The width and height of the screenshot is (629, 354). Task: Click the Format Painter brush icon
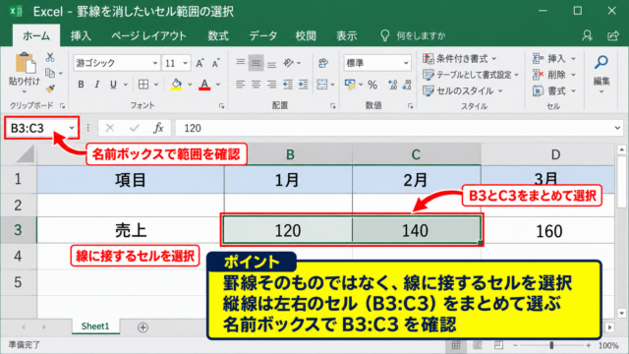click(50, 88)
